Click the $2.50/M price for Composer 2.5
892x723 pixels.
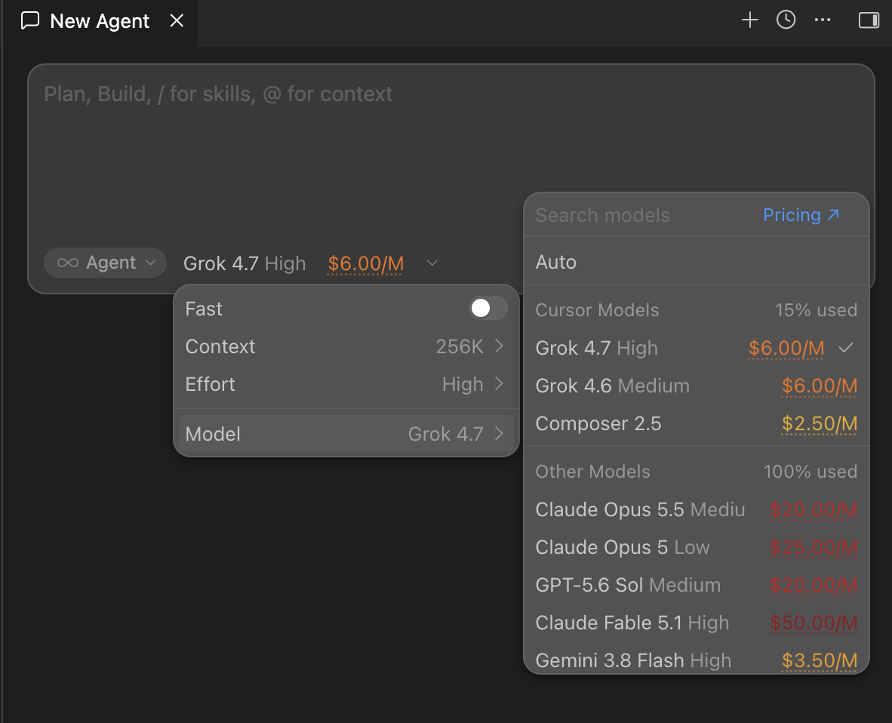pyautogui.click(x=820, y=424)
